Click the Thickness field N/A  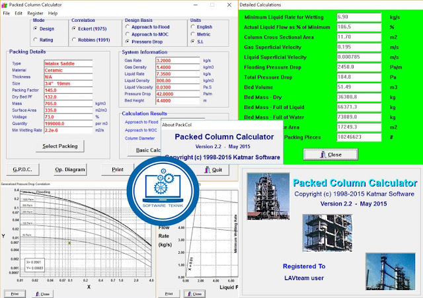[x=68, y=77]
